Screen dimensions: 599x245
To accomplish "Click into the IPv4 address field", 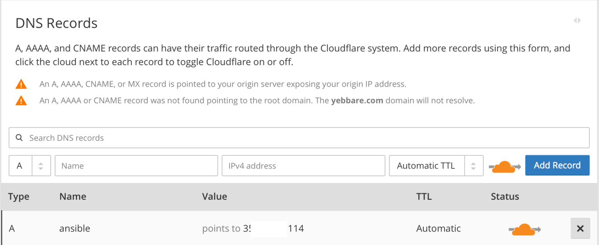I will click(303, 166).
